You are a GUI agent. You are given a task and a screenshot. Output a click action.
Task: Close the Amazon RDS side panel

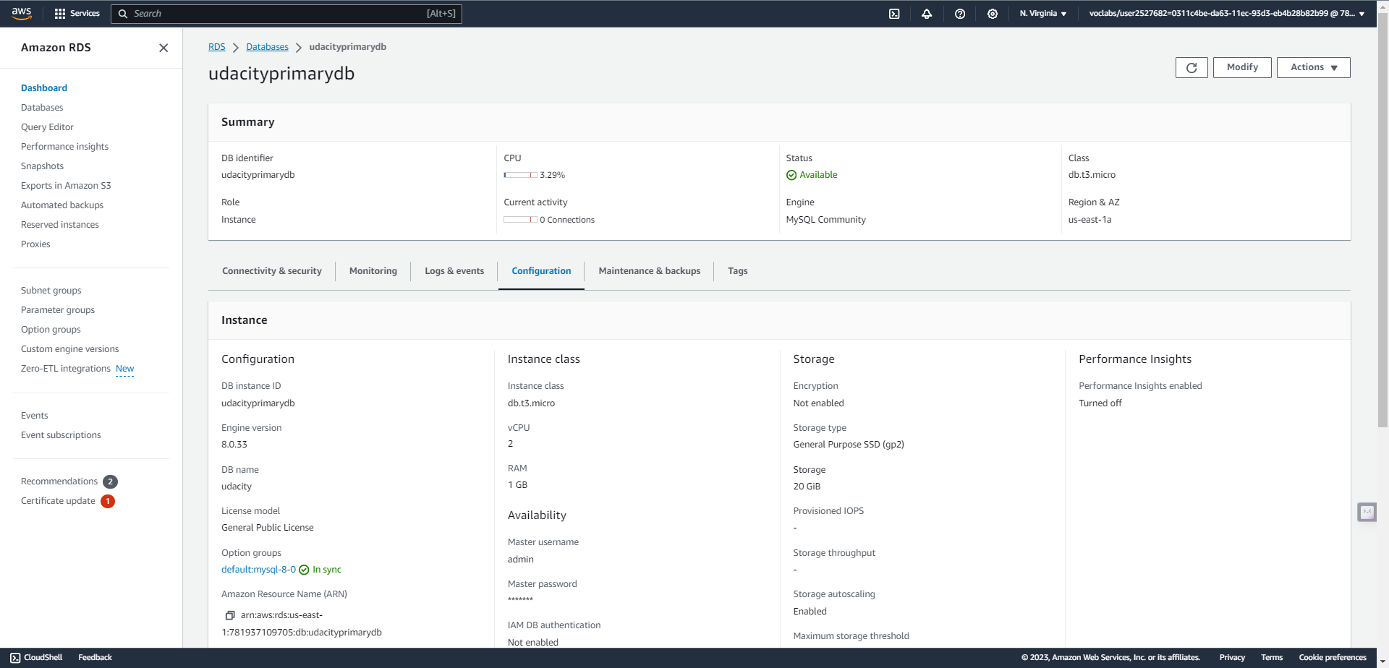tap(163, 48)
